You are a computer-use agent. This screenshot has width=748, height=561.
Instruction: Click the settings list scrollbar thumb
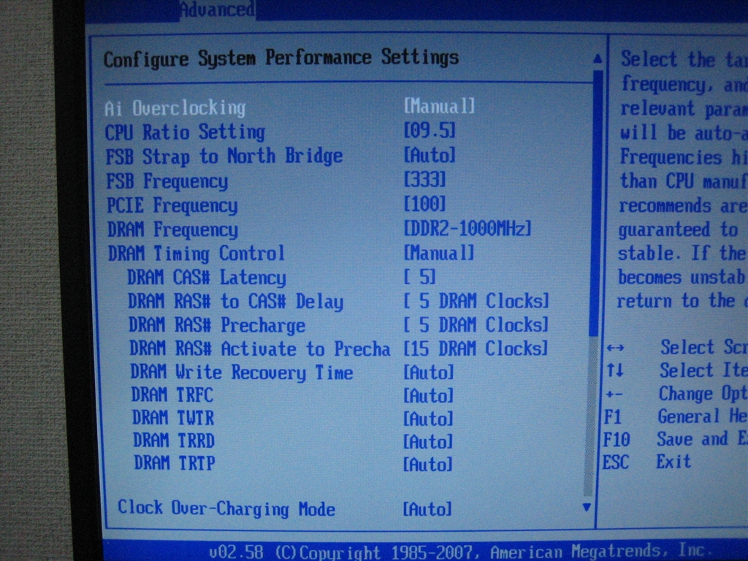pyautogui.click(x=595, y=203)
